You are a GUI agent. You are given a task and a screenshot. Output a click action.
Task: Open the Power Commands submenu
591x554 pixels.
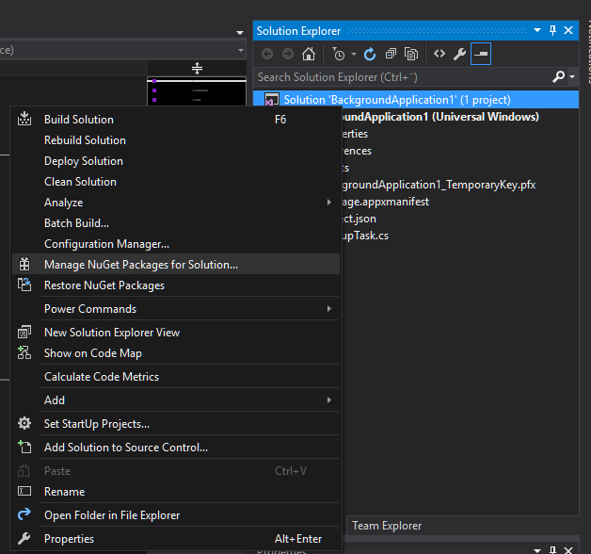pos(176,309)
